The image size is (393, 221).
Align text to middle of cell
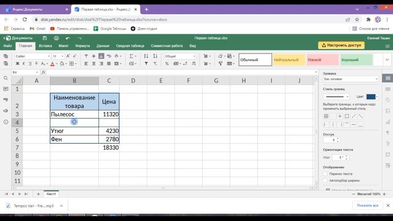click(x=94, y=56)
